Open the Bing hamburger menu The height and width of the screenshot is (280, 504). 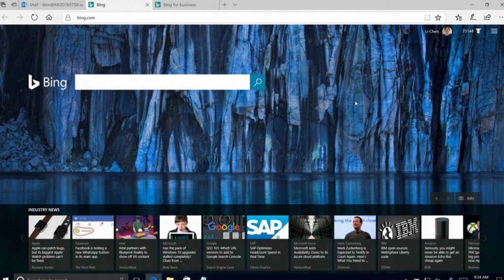click(494, 31)
